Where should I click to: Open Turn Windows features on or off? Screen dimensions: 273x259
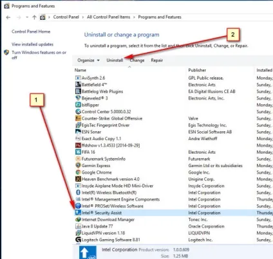(39, 55)
